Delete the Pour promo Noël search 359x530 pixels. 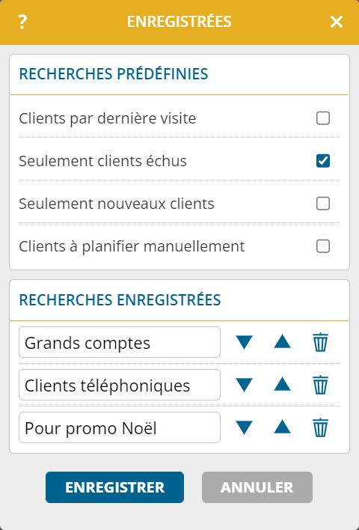[x=320, y=427]
